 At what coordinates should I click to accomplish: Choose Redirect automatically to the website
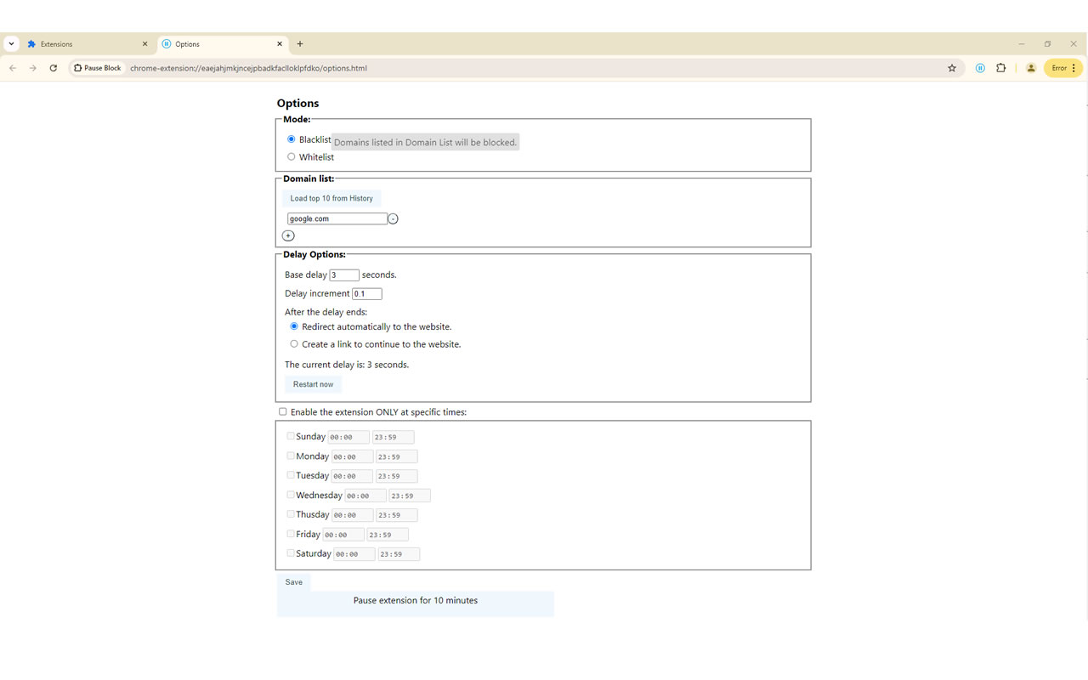tap(294, 326)
